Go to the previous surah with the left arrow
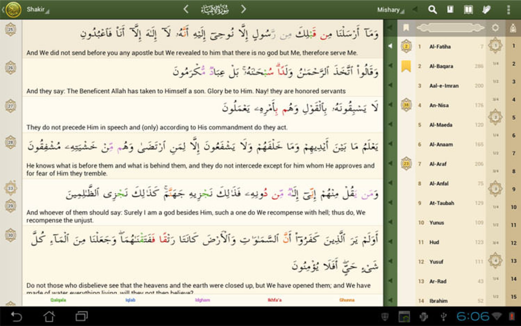 186,9
